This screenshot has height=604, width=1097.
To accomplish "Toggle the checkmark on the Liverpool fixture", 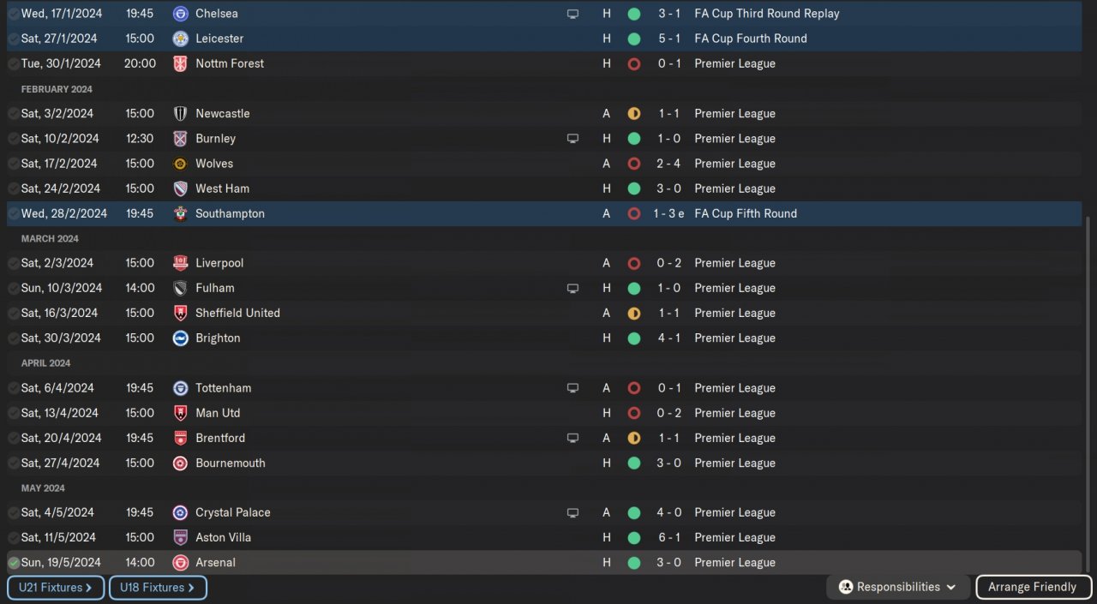I will [14, 263].
